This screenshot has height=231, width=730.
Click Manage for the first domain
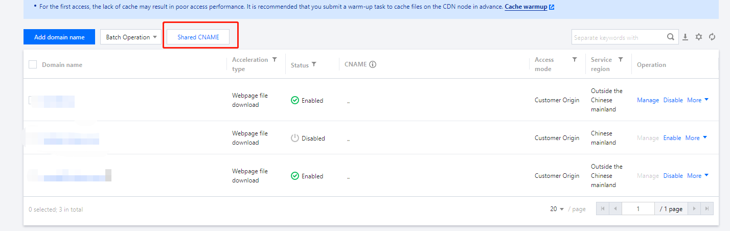(x=648, y=100)
